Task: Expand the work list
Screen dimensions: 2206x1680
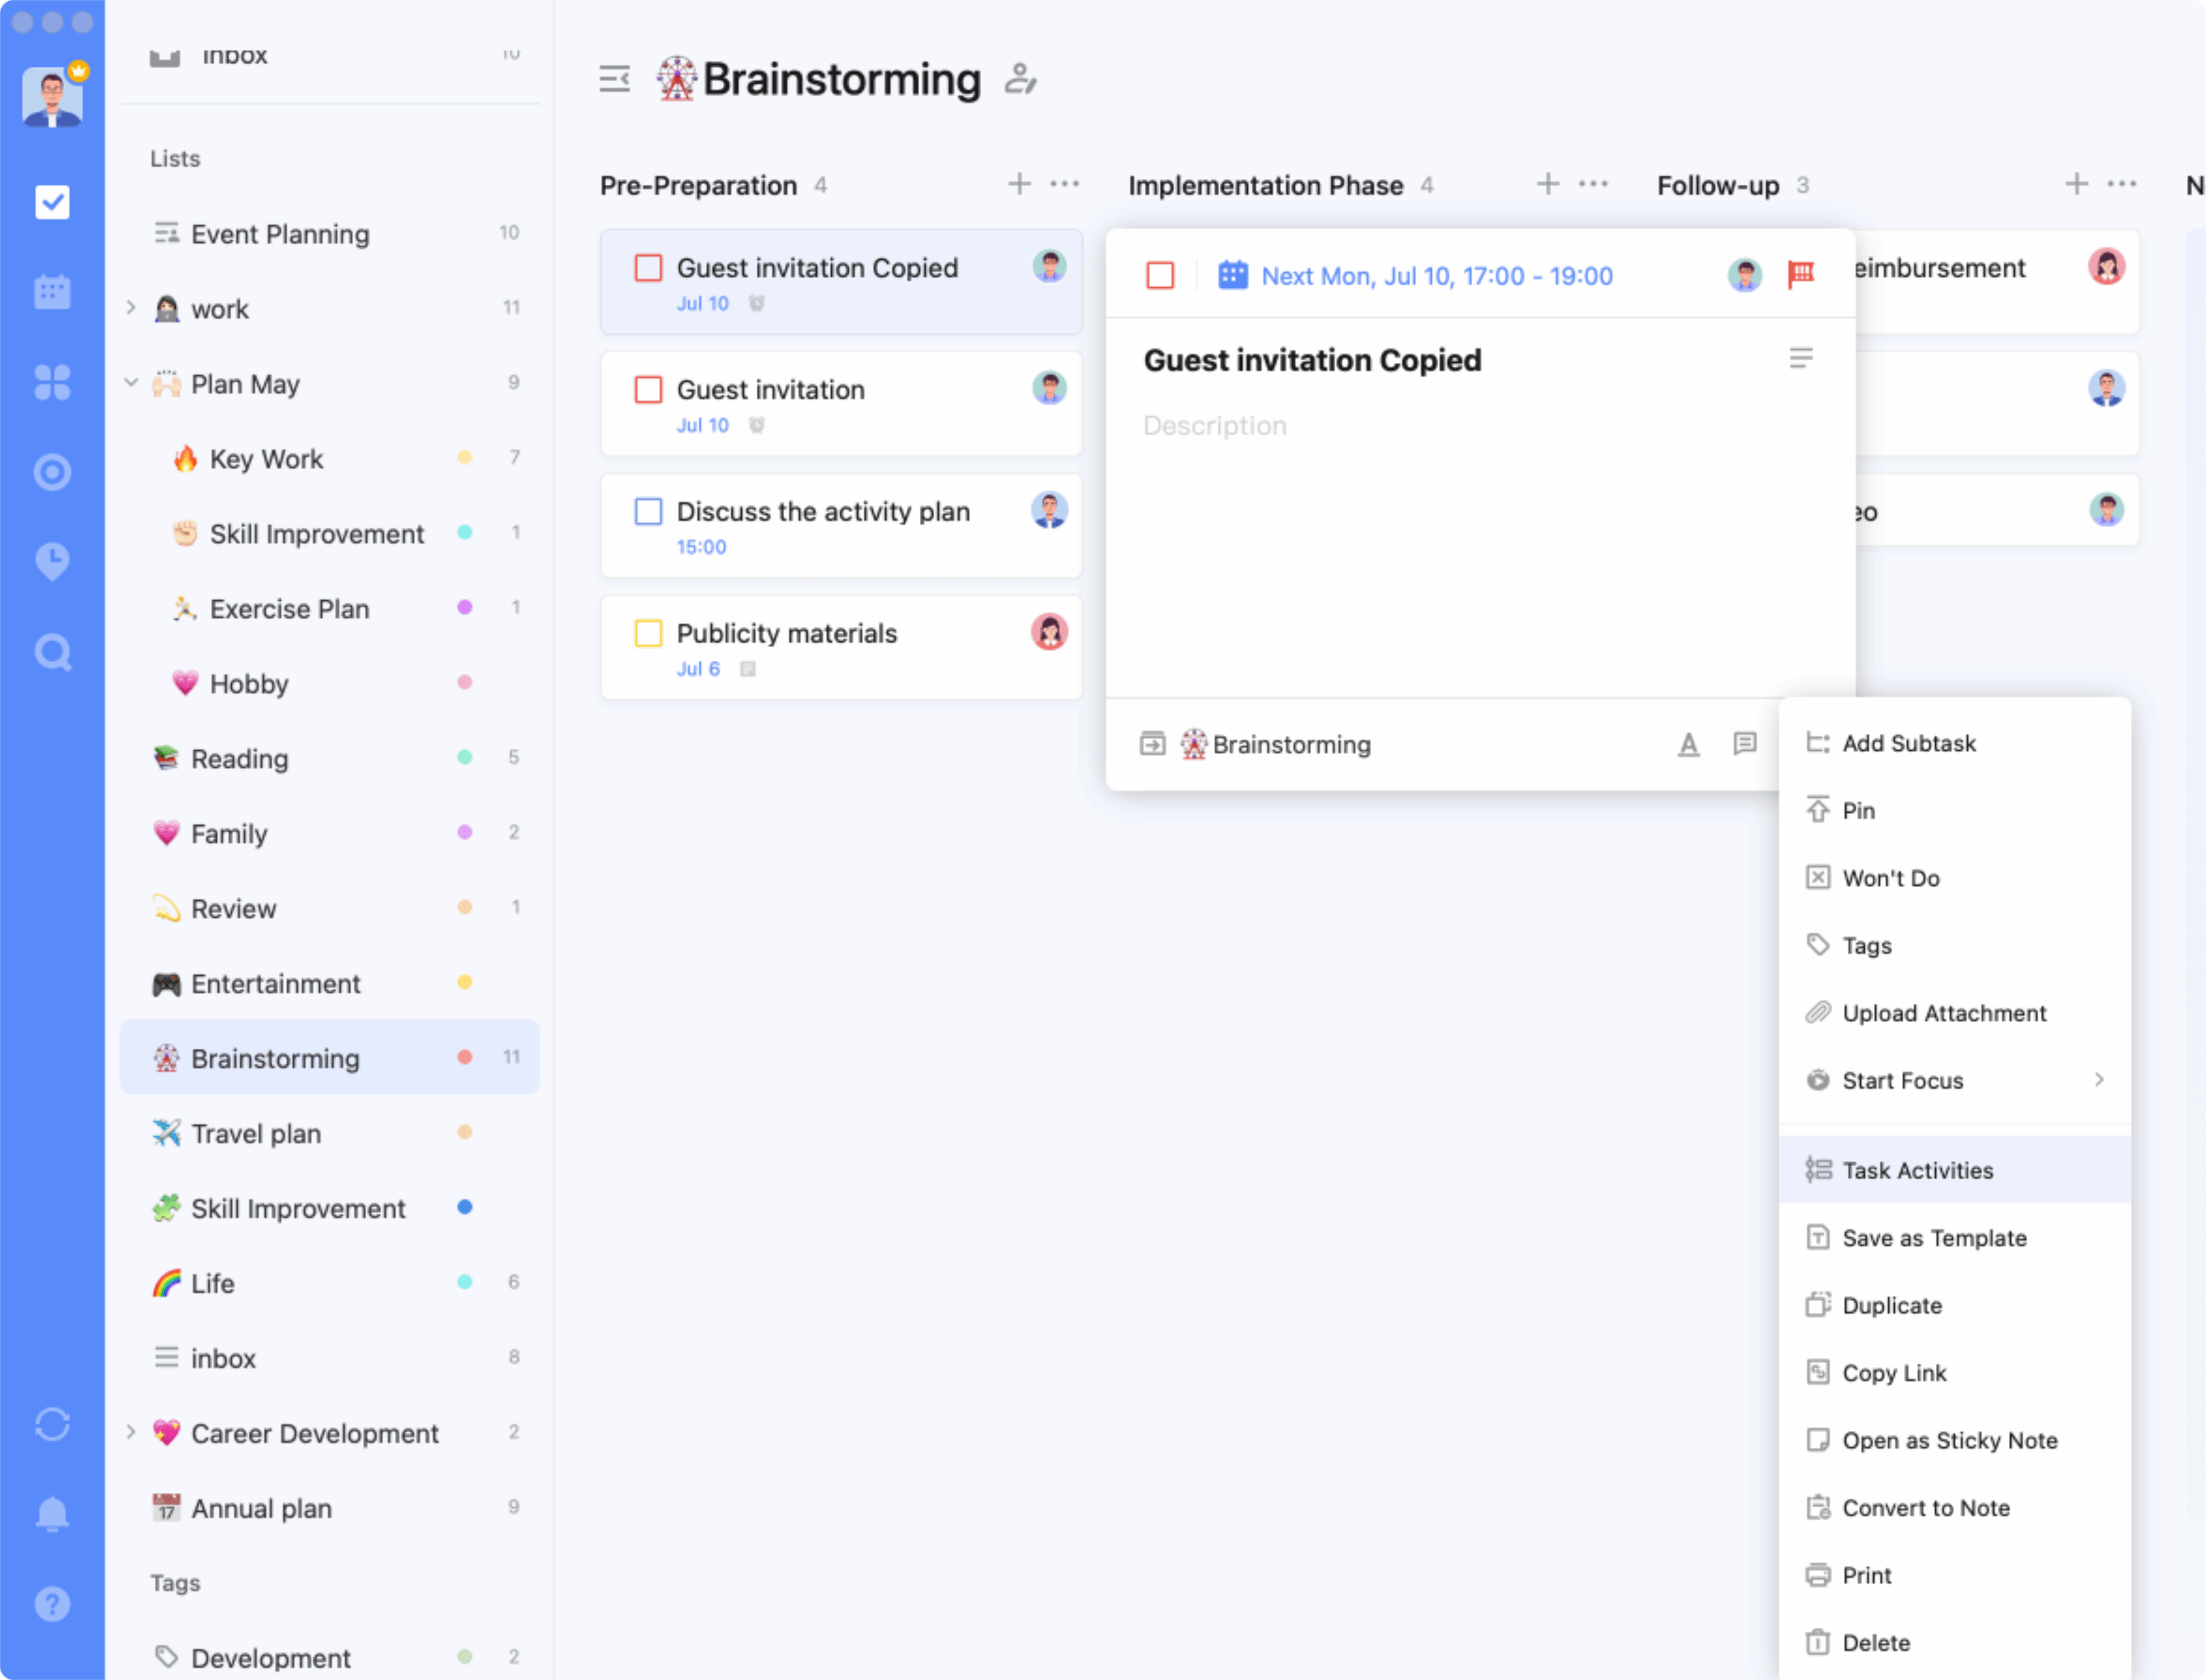Action: click(130, 308)
